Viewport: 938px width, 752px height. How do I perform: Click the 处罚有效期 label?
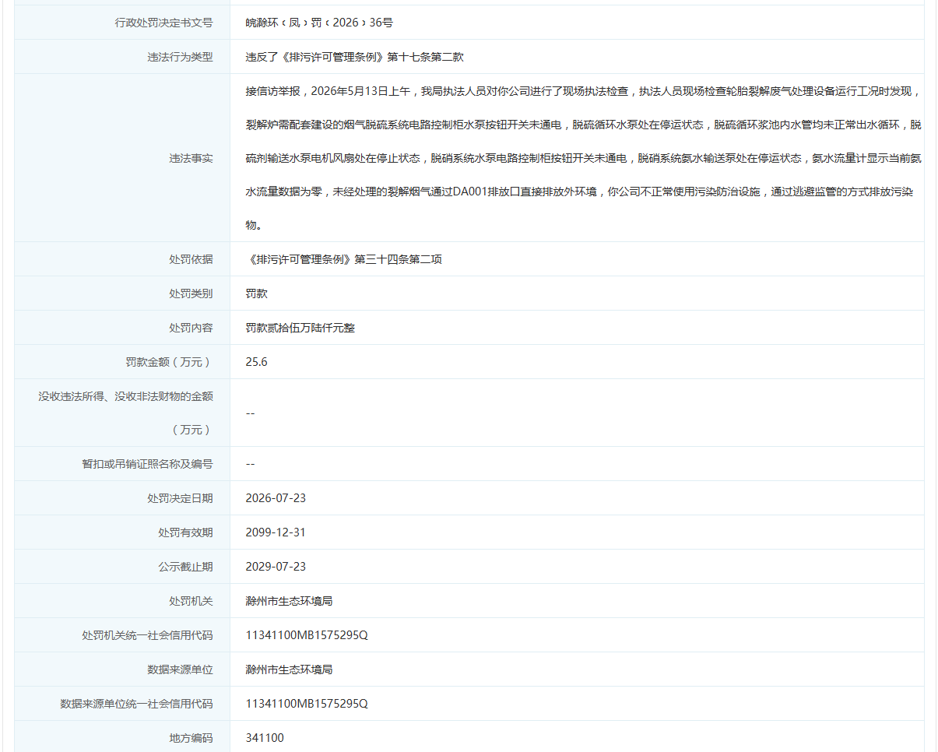pyautogui.click(x=185, y=532)
